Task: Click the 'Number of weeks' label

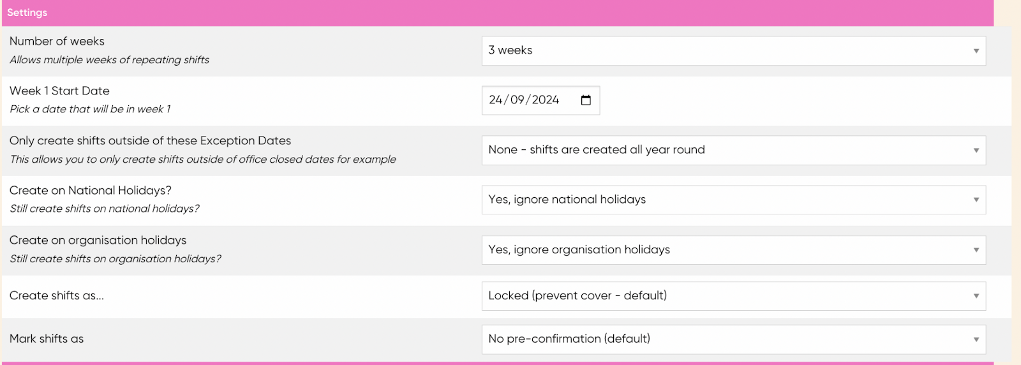Action: click(x=57, y=41)
